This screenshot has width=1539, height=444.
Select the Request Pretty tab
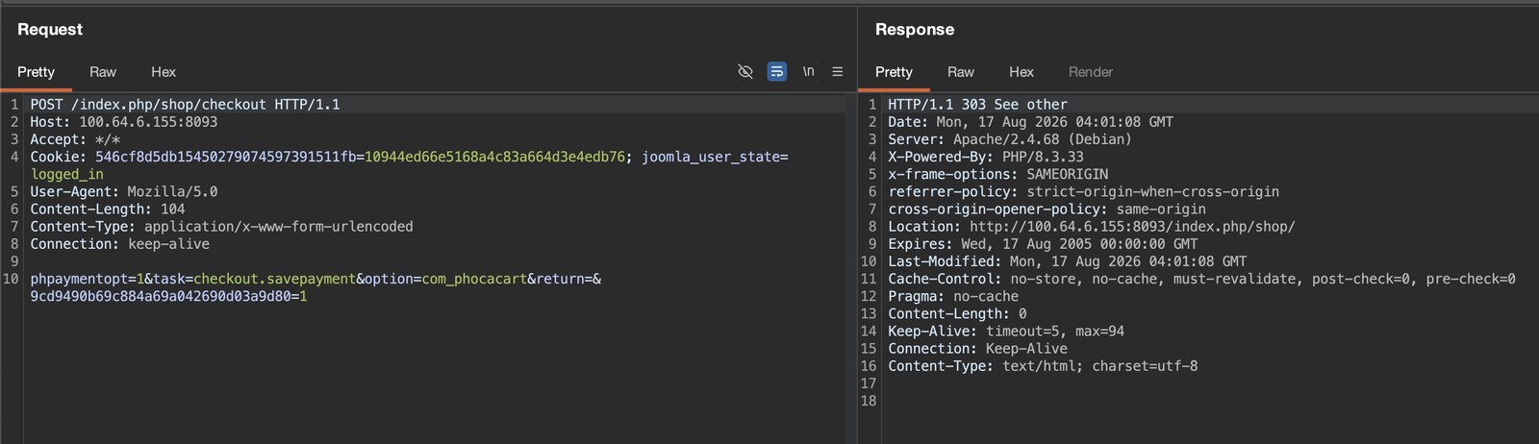36,72
